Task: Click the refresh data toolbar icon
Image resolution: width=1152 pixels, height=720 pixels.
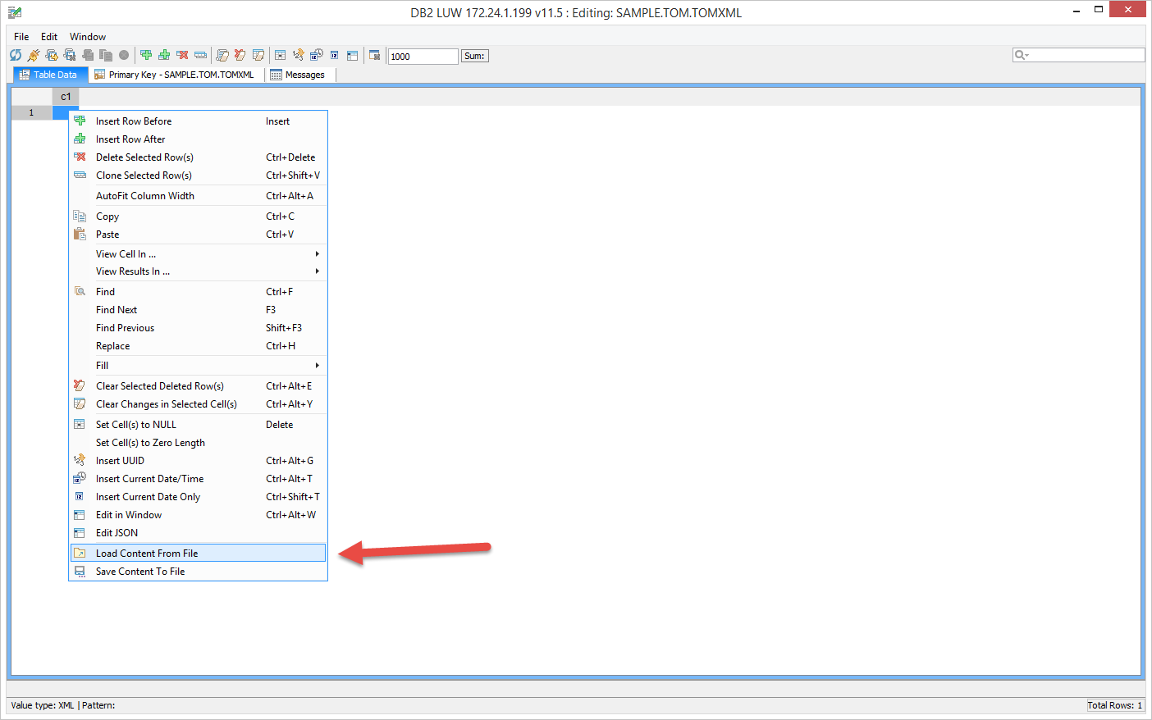Action: click(16, 55)
